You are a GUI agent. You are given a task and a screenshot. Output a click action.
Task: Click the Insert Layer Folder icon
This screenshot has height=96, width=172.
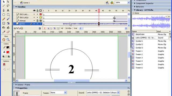22,28
